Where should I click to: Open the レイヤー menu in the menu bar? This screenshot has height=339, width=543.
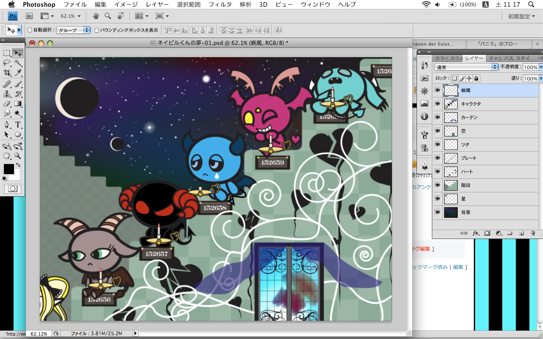coord(157,5)
